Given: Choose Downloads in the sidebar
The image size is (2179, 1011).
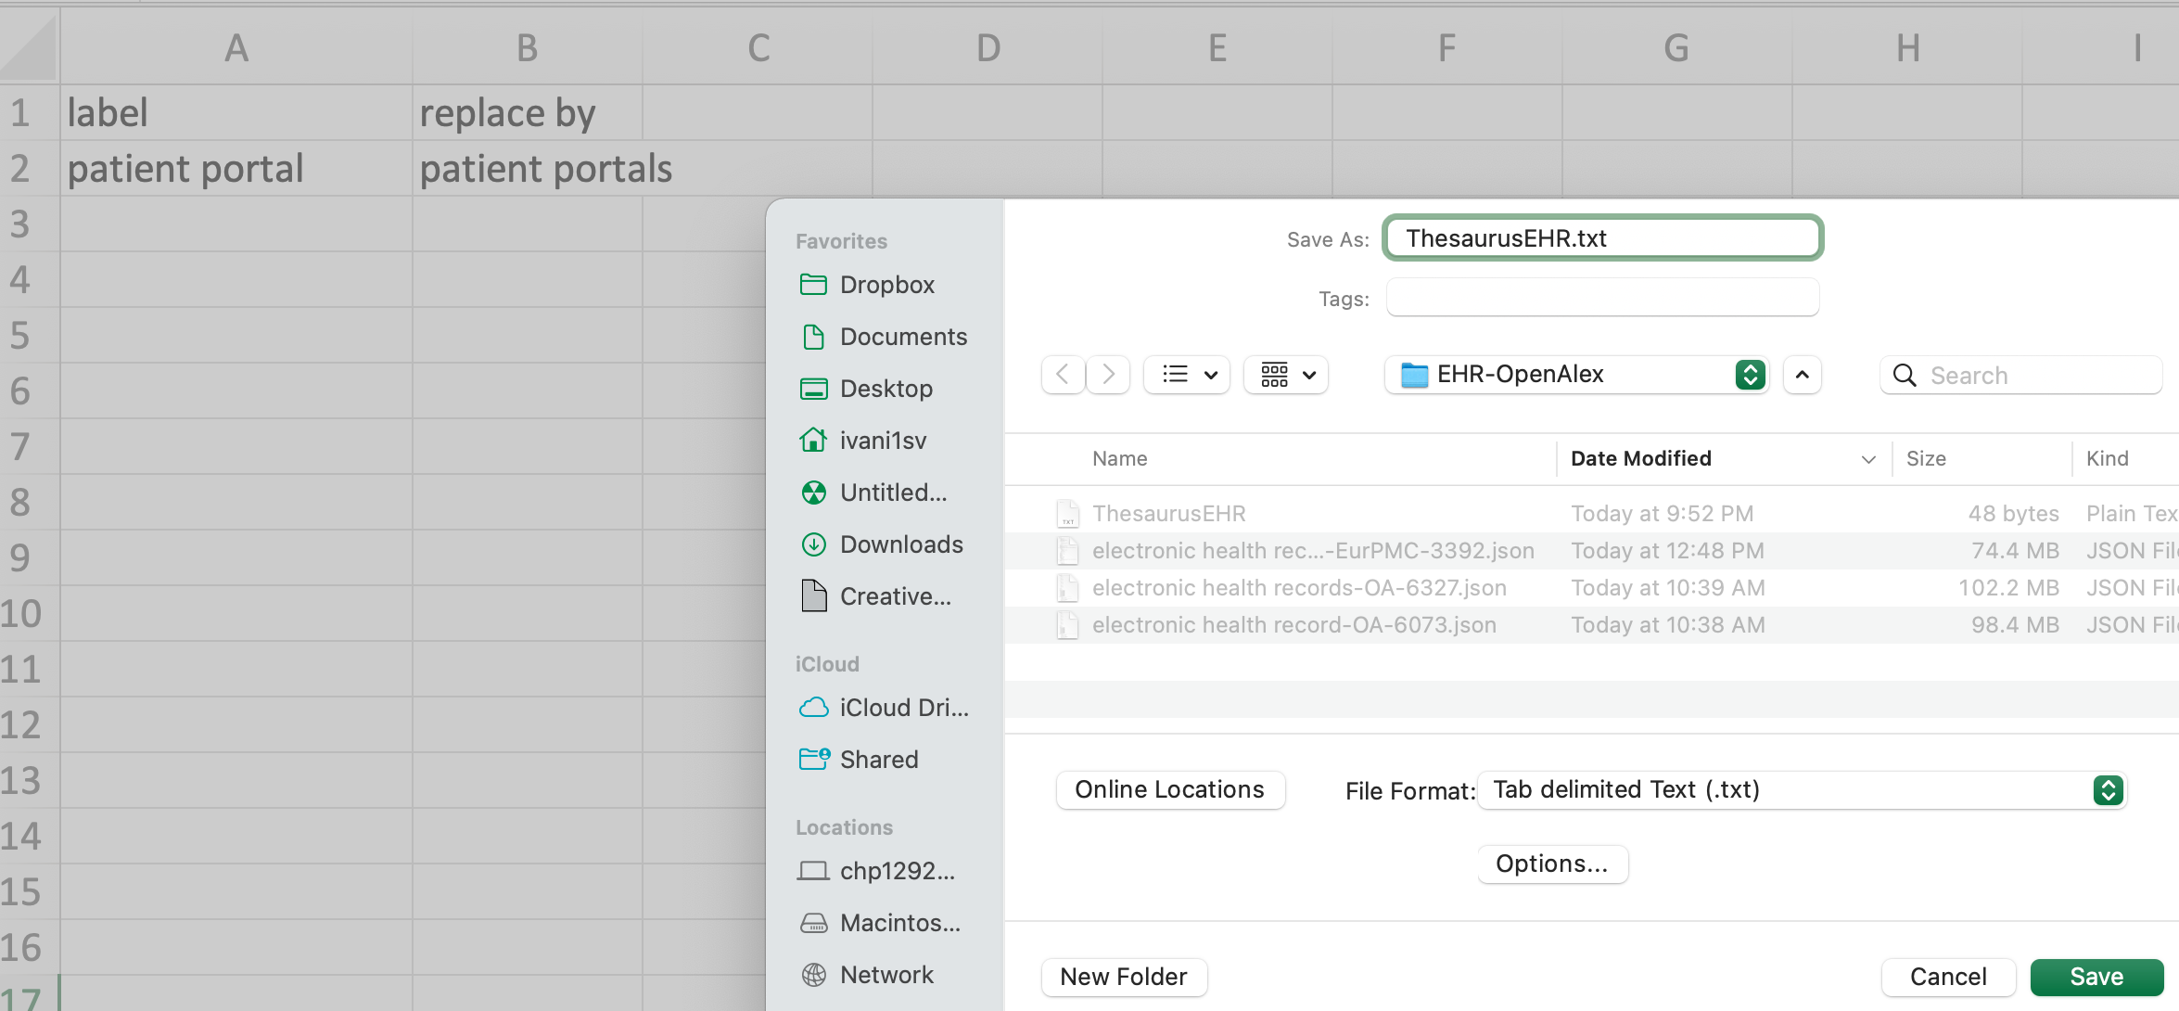Looking at the screenshot, I should pyautogui.click(x=900, y=544).
